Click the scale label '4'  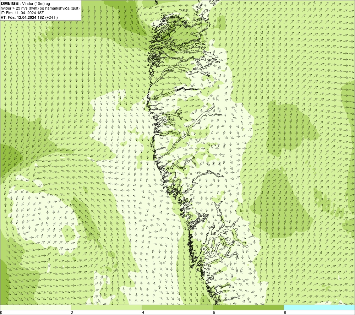(x=143, y=313)
